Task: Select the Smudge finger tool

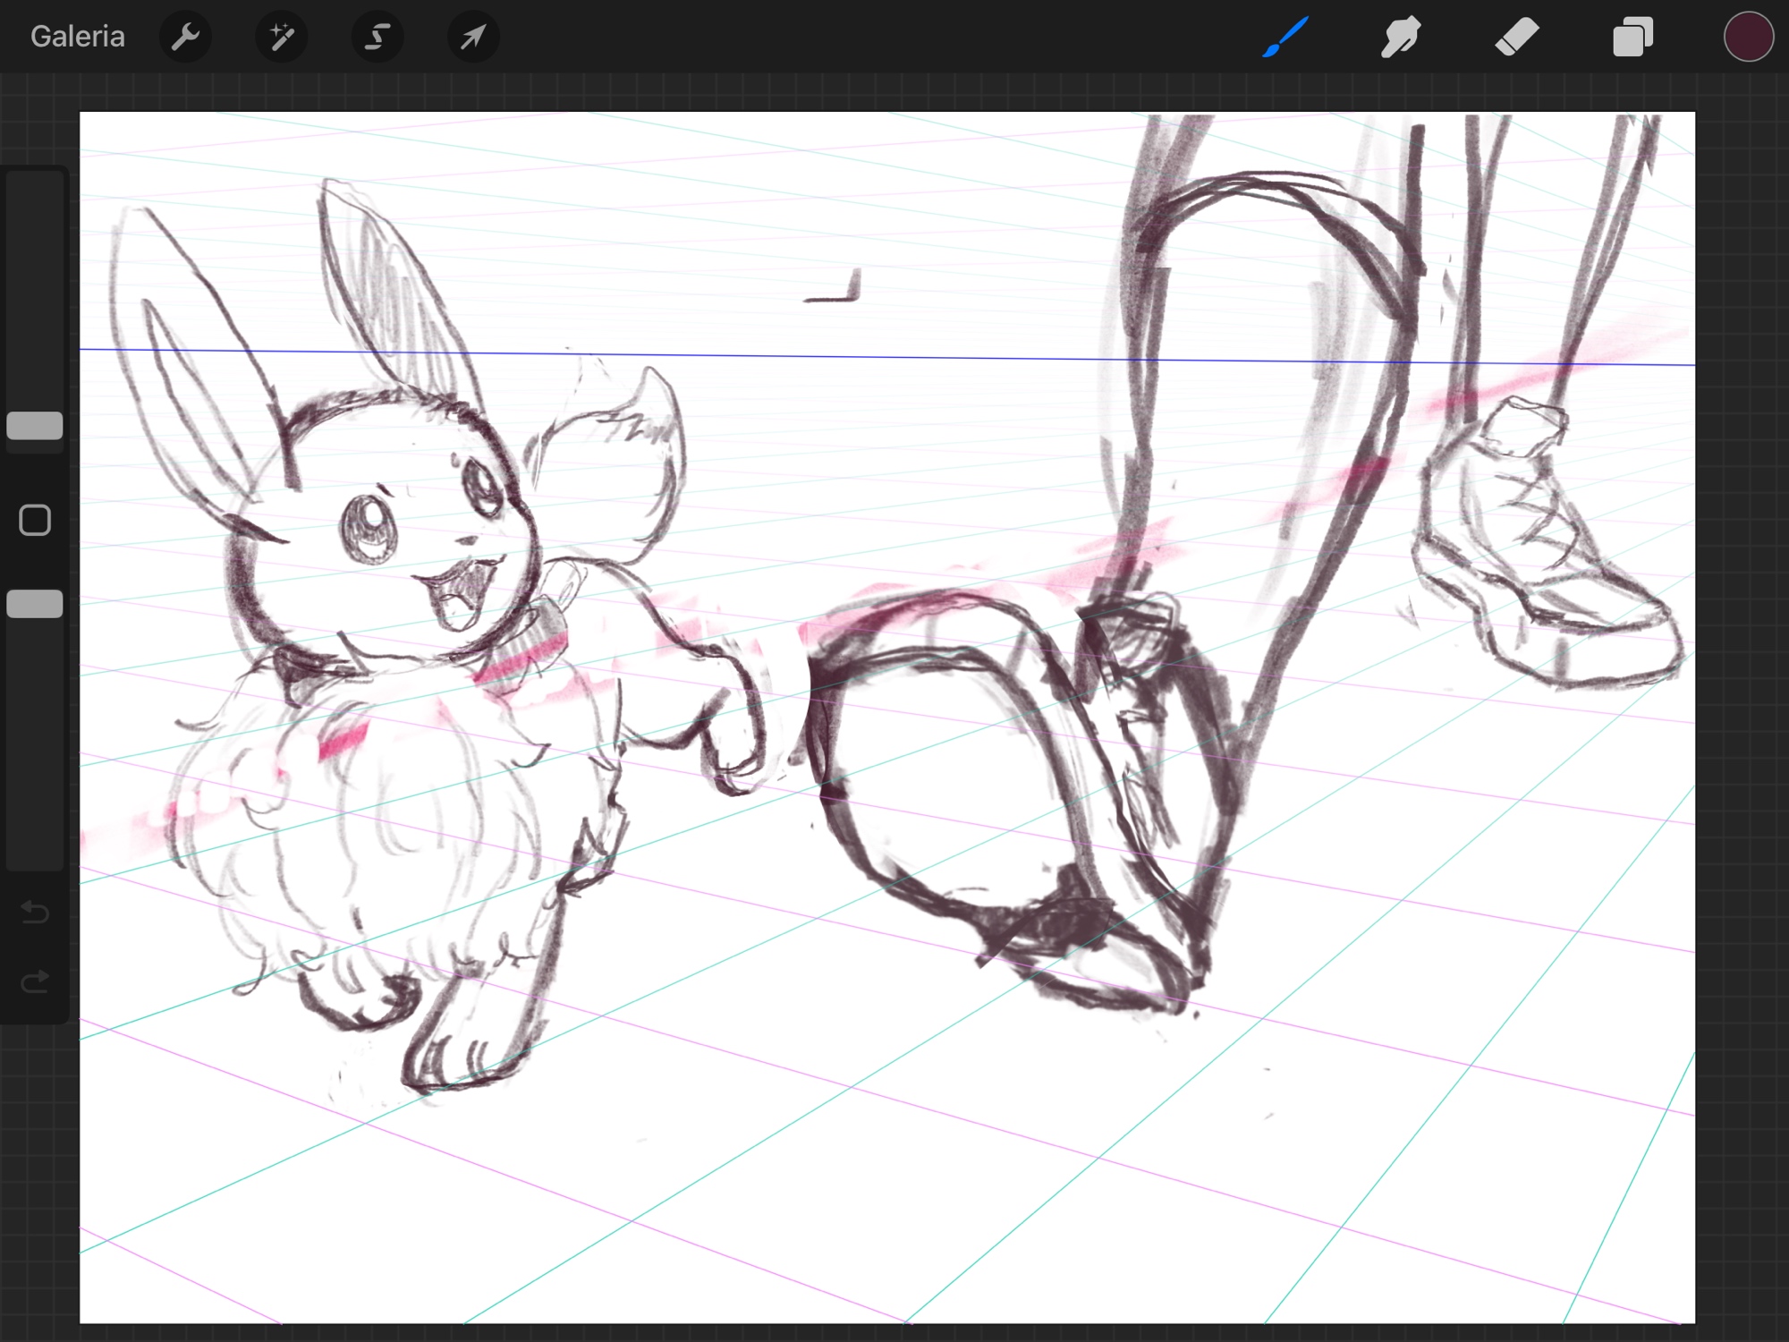Action: point(1400,37)
